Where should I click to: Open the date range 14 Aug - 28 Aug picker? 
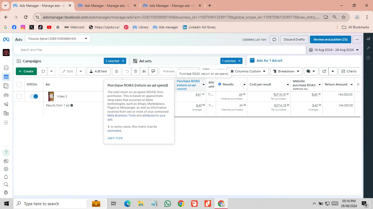coord(334,50)
